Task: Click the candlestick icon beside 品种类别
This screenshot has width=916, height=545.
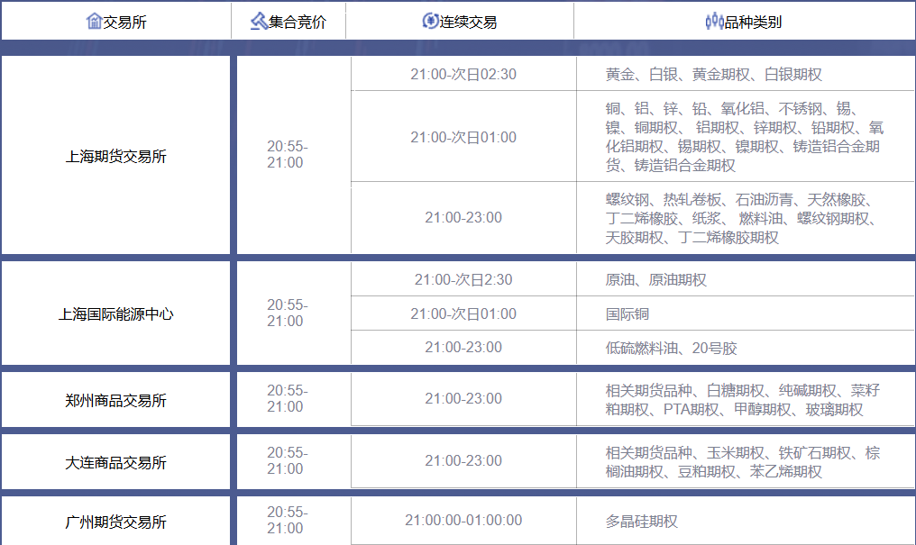Action: click(x=714, y=21)
